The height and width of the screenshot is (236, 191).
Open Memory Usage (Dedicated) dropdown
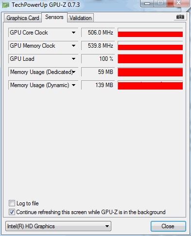pyautogui.click(x=74, y=72)
